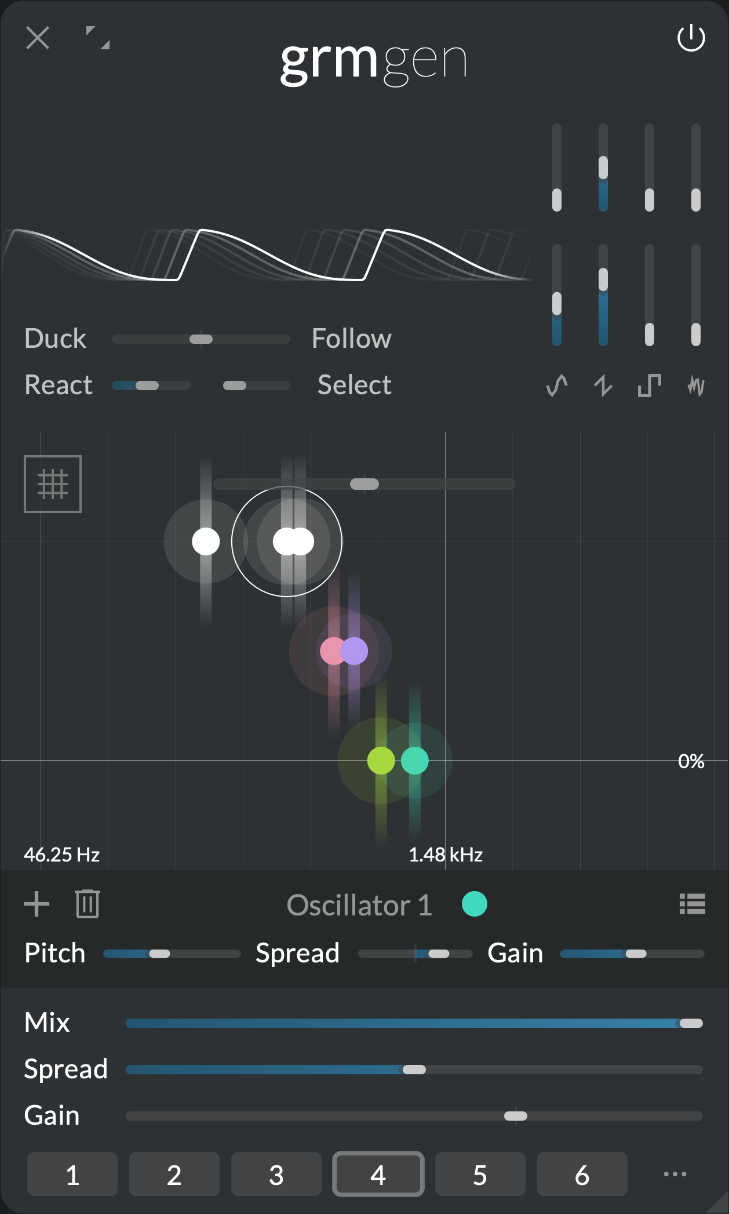Toggle the grid snap button
729x1214 pixels.
(x=53, y=484)
